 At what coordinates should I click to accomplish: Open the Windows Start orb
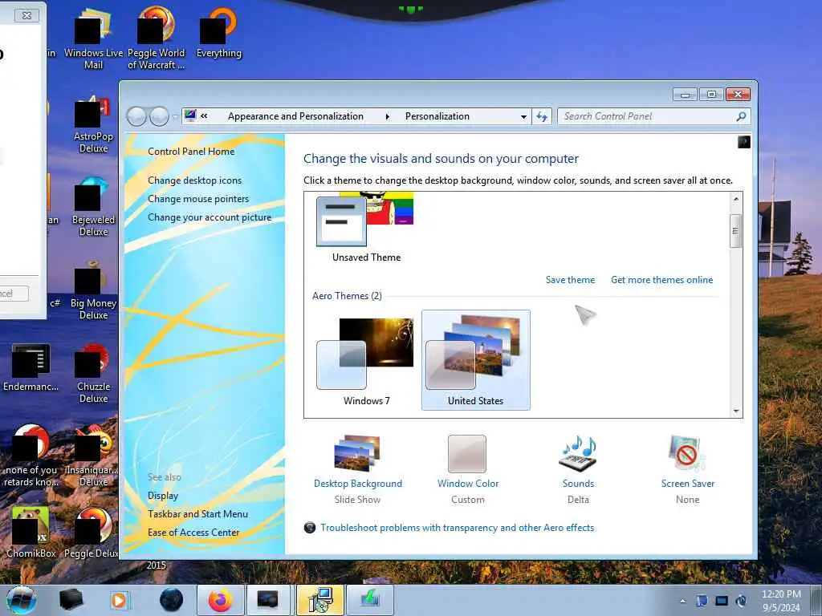(x=22, y=600)
